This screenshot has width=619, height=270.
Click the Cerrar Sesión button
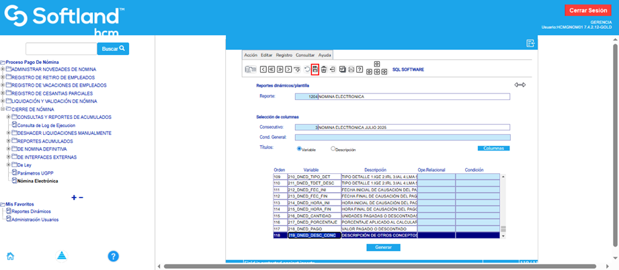(x=588, y=10)
